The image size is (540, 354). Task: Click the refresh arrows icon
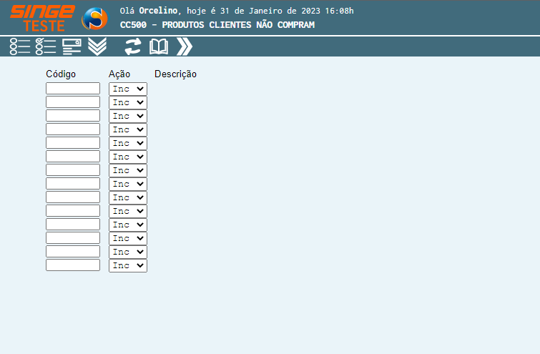(x=133, y=47)
